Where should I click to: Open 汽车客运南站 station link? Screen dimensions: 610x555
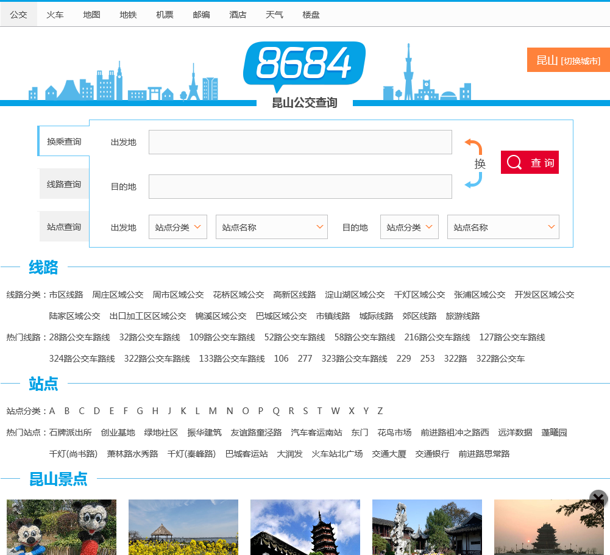[x=317, y=432]
